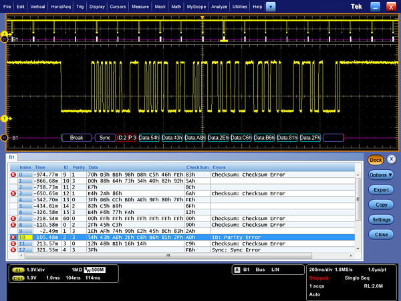Open Settings for the bus table
The height and width of the screenshot is (301, 401).
[382, 219]
